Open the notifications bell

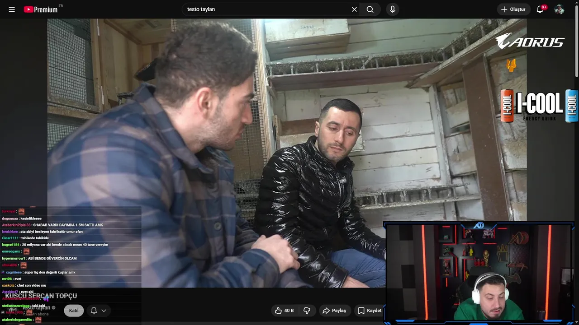click(540, 9)
